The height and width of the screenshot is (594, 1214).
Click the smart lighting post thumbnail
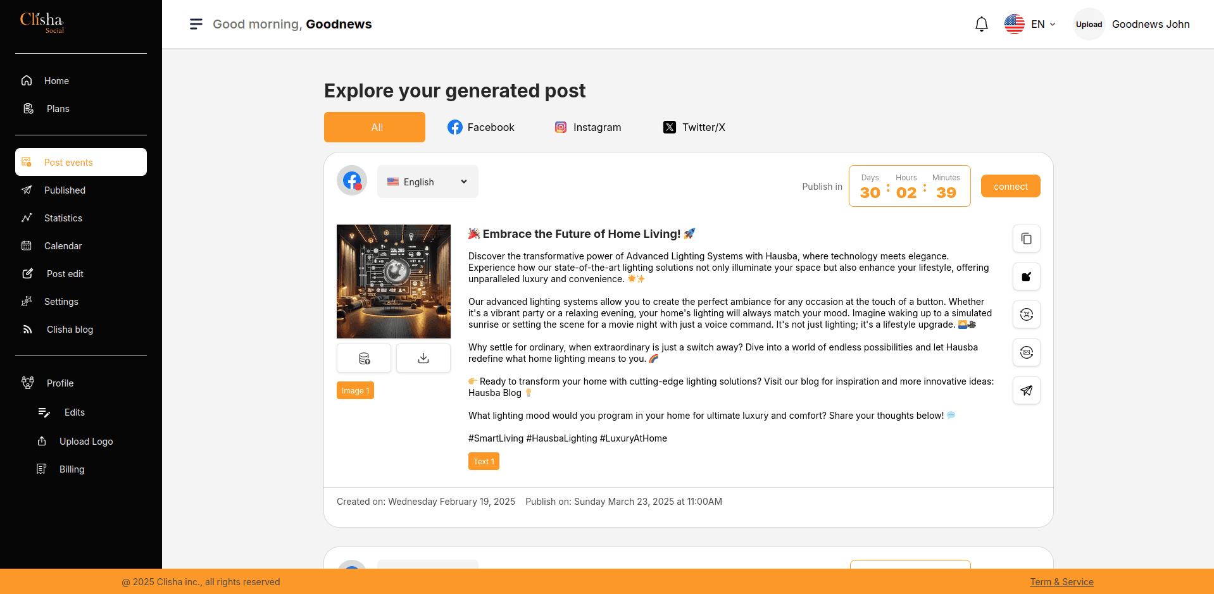click(394, 282)
